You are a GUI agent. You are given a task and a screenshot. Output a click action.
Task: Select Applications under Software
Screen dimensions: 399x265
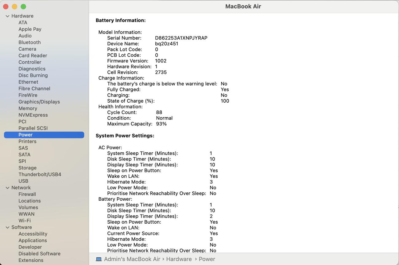pyautogui.click(x=33, y=240)
